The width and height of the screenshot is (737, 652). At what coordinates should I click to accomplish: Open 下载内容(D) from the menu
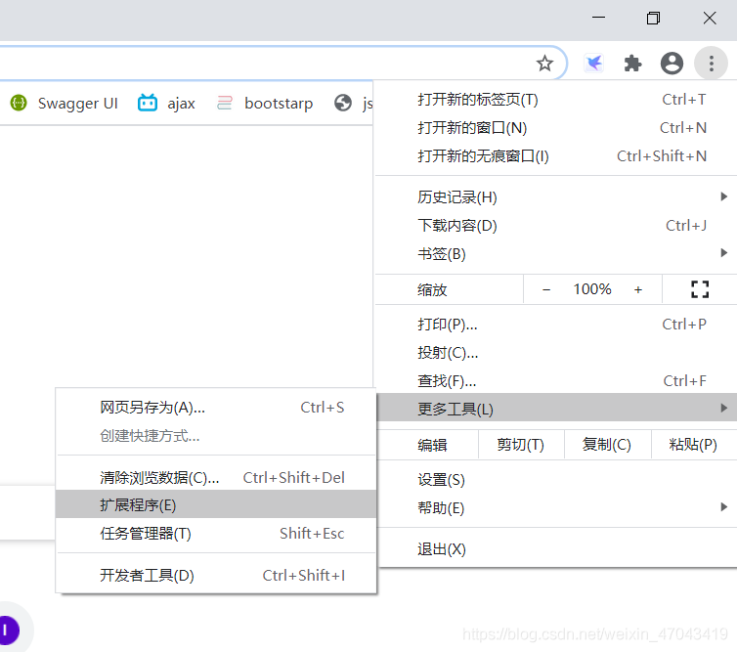pos(556,226)
